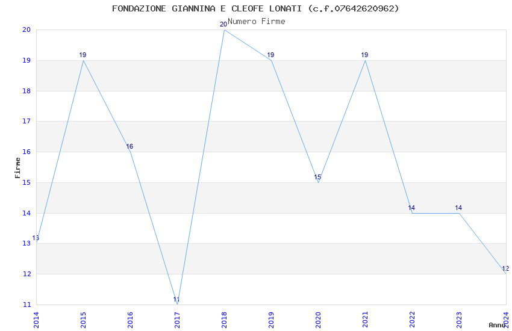This screenshot has height=331, width=512.
Task: Select year 2020 on the x-axis
Action: 318,320
